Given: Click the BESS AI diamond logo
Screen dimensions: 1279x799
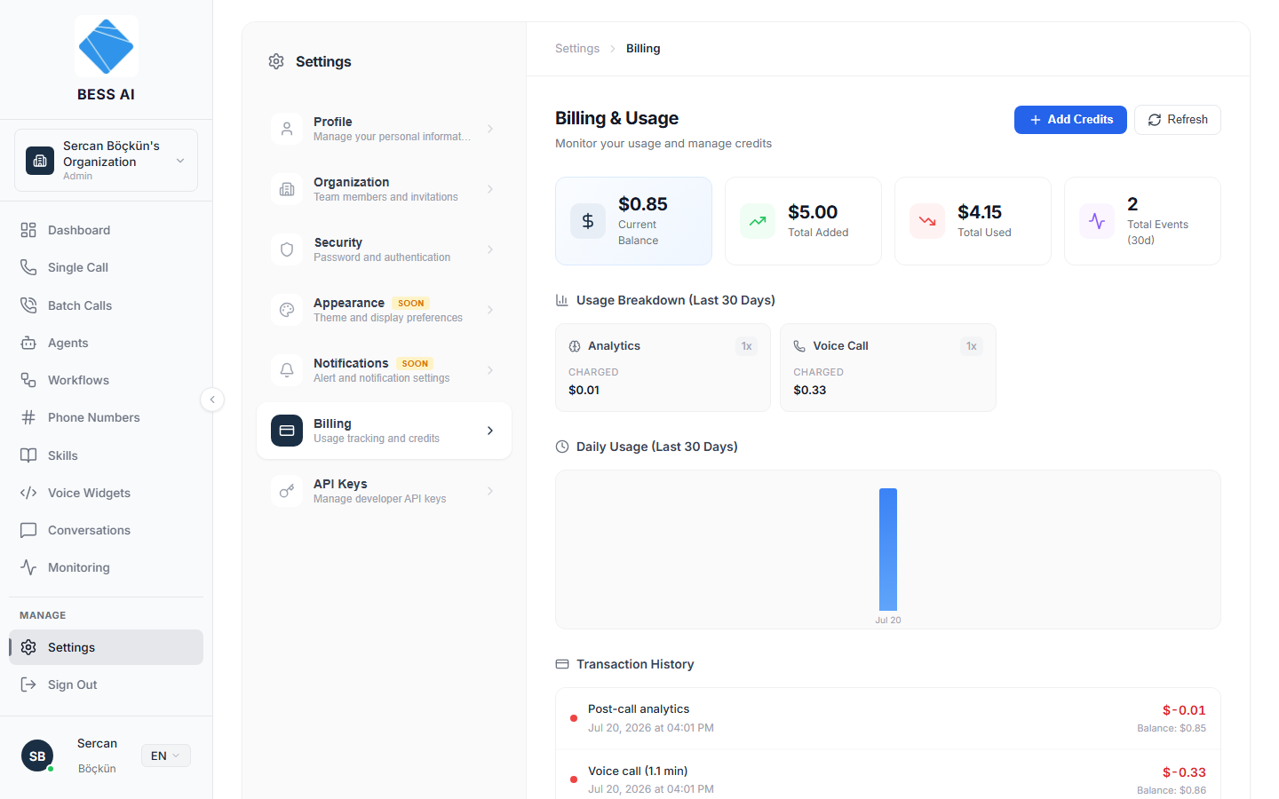Looking at the screenshot, I should [x=106, y=46].
